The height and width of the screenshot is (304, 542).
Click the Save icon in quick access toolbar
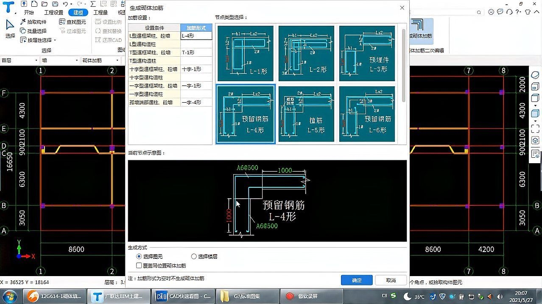point(55,4)
